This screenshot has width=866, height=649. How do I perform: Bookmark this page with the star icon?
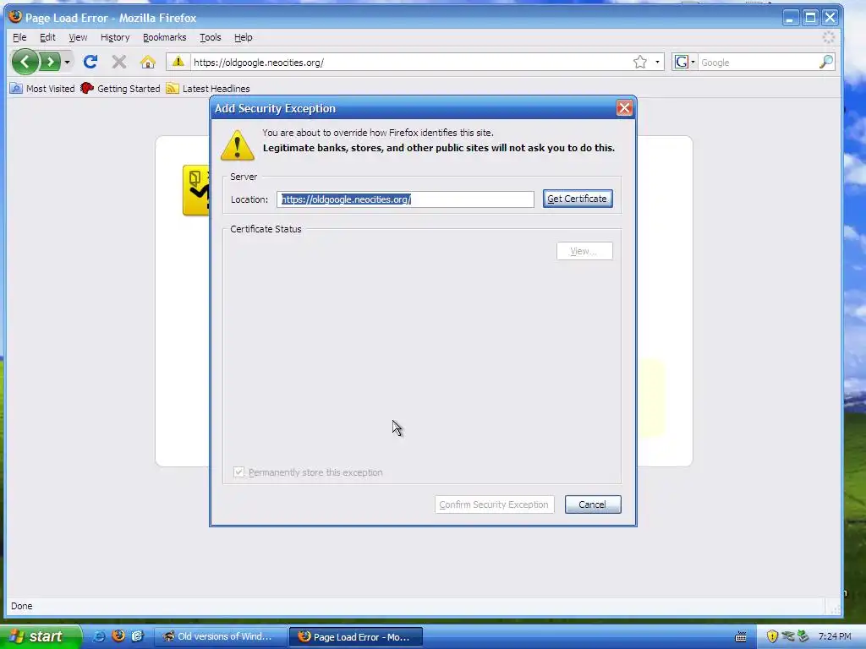[x=639, y=62]
